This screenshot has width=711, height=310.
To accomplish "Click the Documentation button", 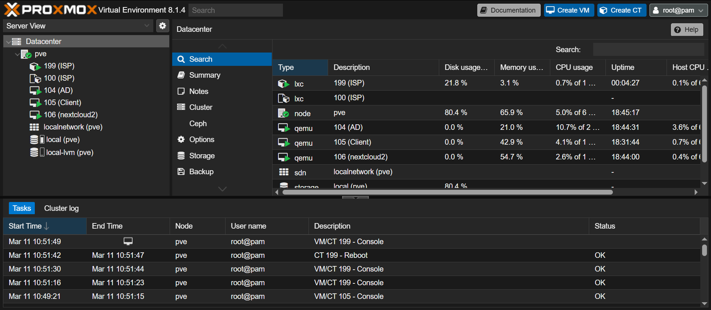I will click(509, 10).
